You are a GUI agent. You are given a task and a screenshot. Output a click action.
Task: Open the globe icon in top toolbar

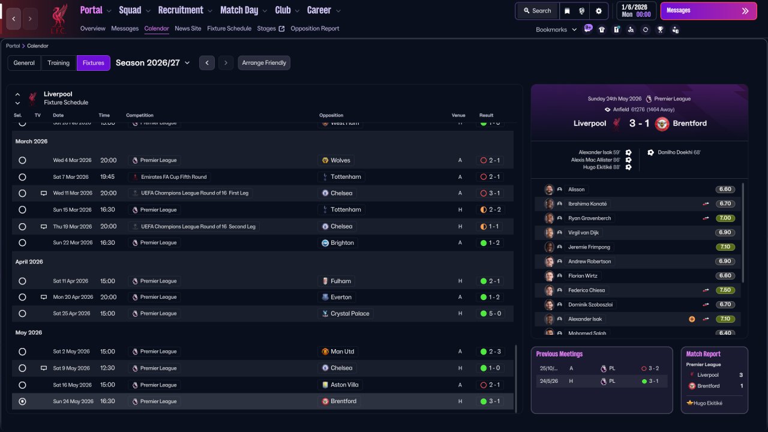(x=582, y=11)
